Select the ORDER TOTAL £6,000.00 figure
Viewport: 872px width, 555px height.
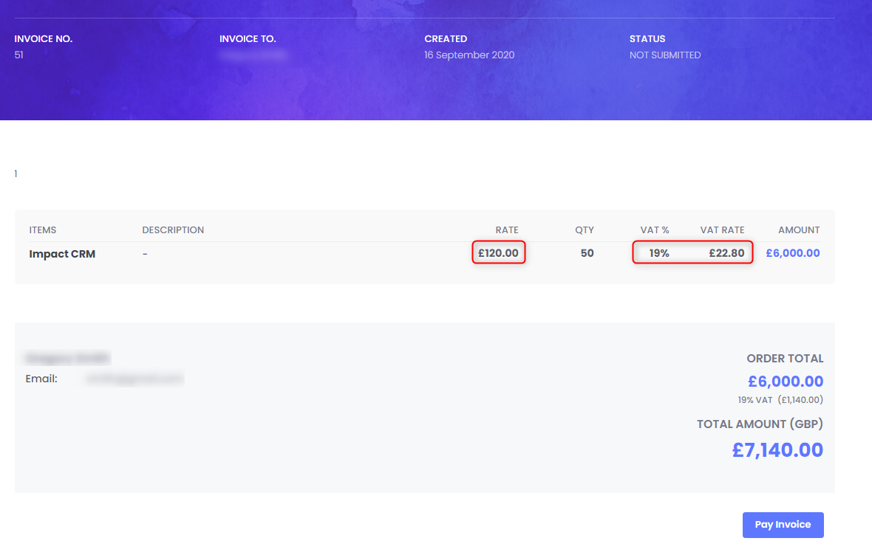tap(785, 381)
